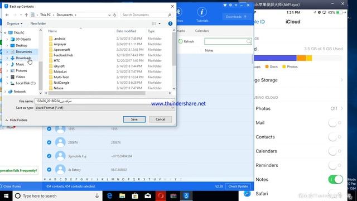Screen dimensions: 357x201
Task: Click the red Opera taskbar icon
Action: 161,196
